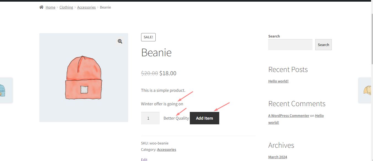The height and width of the screenshot is (161, 373).
Task: Open the Home breadcrumb link
Action: [x=50, y=7]
